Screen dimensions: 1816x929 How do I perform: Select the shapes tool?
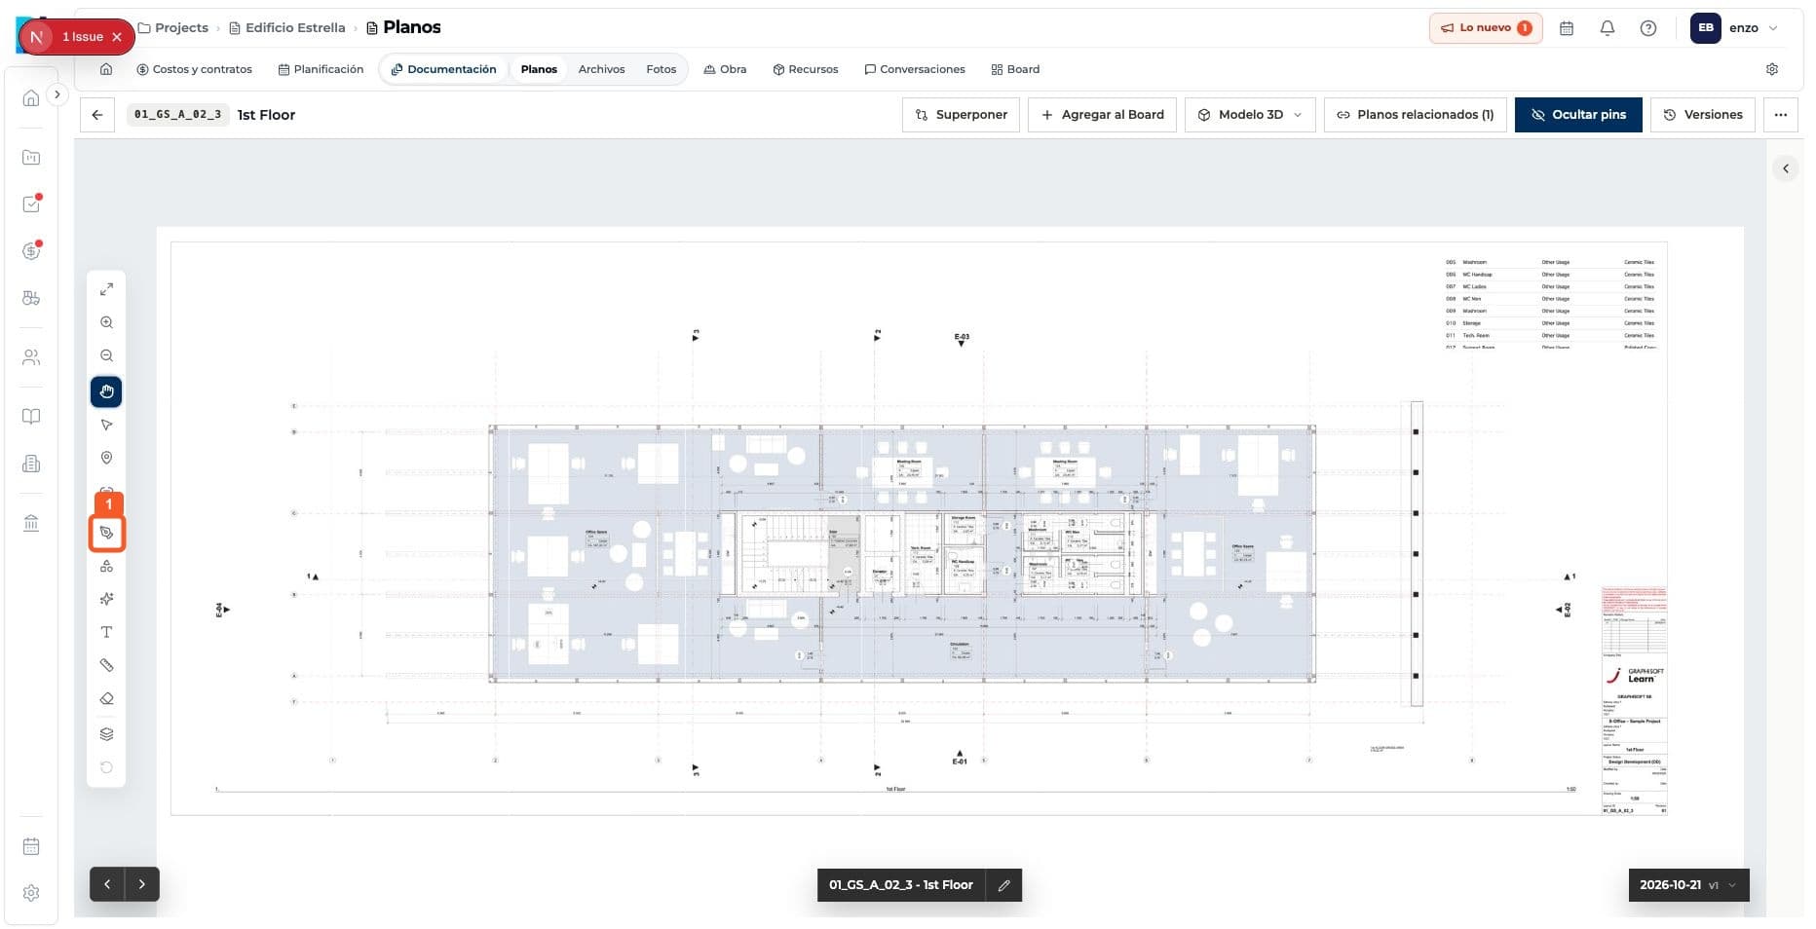click(x=106, y=566)
